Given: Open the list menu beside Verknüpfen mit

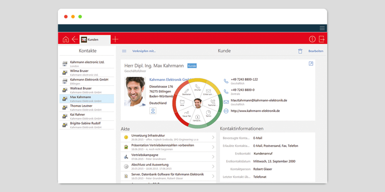Looking at the screenshot, I should click(x=124, y=51).
